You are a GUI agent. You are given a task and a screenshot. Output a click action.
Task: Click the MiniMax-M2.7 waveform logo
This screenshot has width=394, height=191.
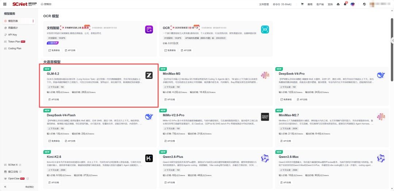tap(381, 117)
